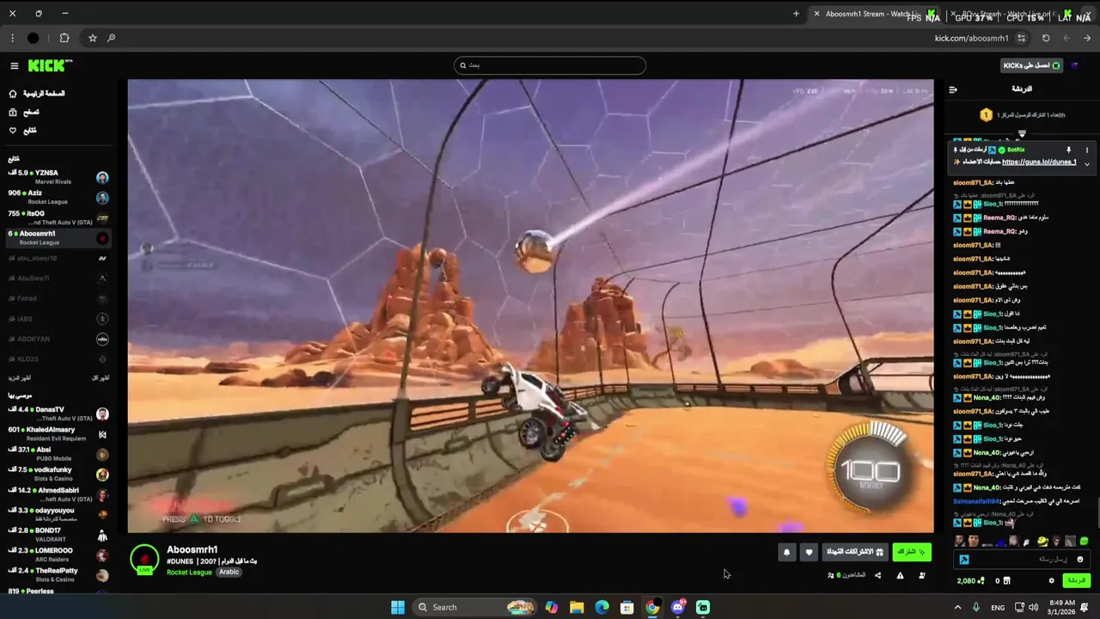1100x619 pixels.
Task: Open odayyouyou channel in the sidebar
Action: click(58, 514)
